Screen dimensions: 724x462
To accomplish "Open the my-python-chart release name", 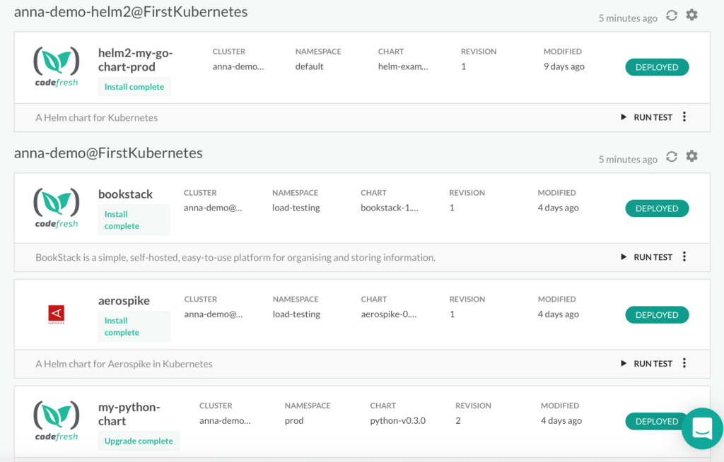I will pos(129,414).
